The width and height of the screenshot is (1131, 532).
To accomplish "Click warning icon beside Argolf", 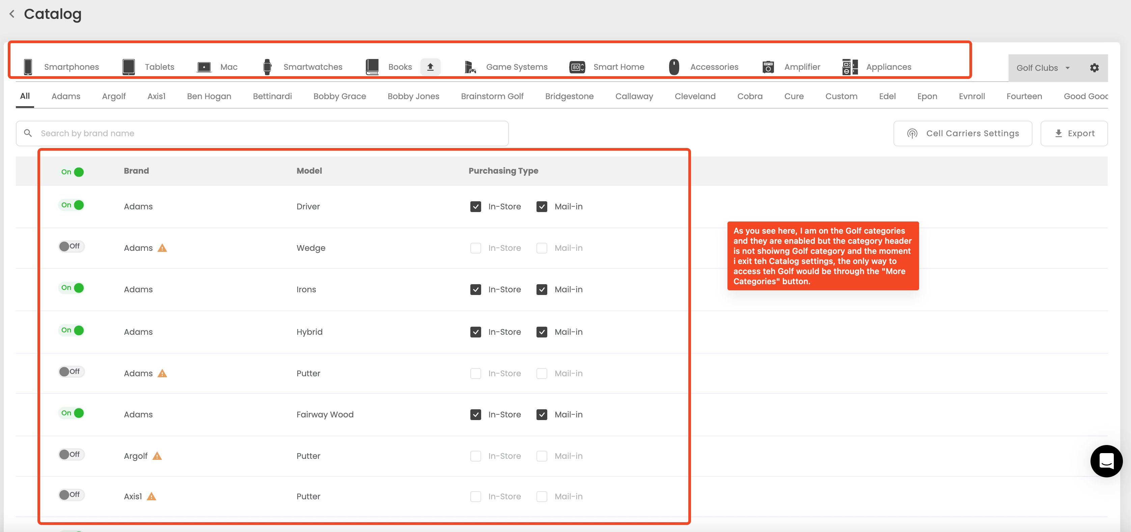I will [x=157, y=456].
